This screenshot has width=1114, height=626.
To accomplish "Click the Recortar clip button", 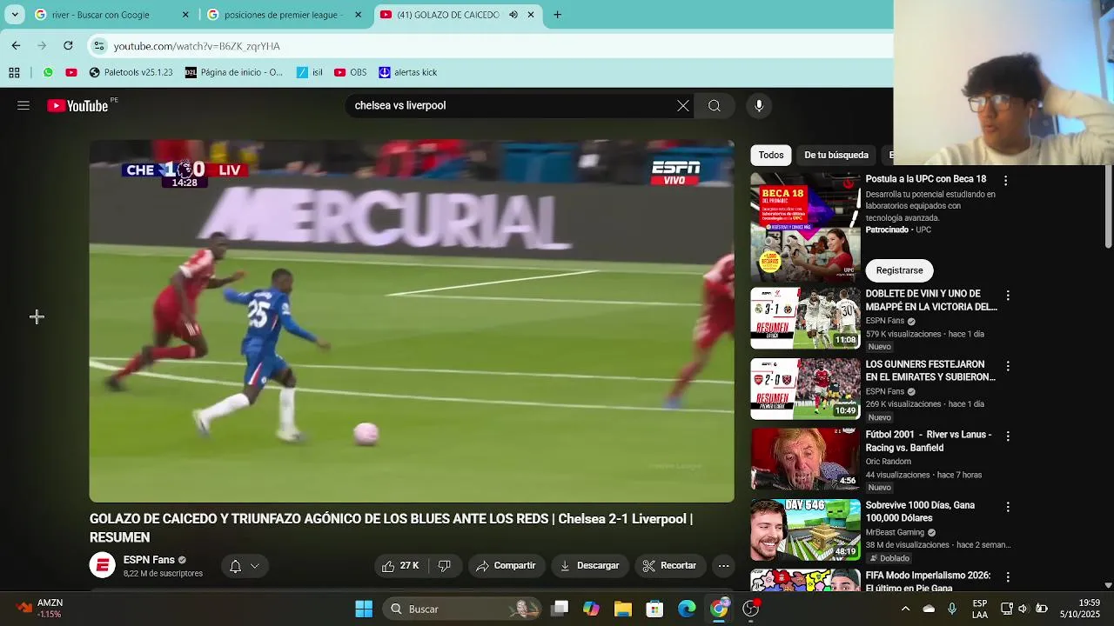I will 669,566.
